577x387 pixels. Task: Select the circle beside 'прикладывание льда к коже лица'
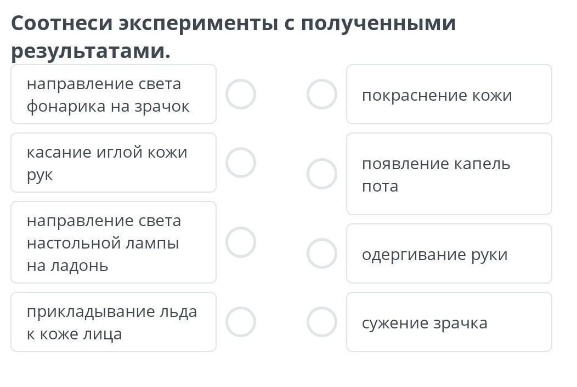pyautogui.click(x=241, y=322)
